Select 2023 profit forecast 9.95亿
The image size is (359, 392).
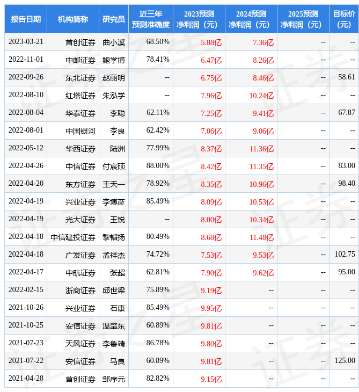[x=211, y=308]
